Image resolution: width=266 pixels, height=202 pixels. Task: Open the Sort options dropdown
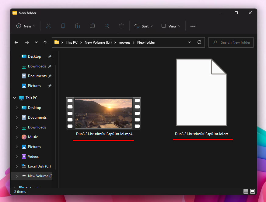point(144,26)
